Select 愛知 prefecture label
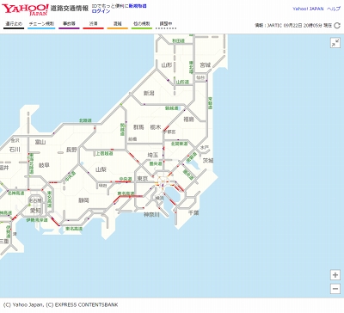 point(35,211)
